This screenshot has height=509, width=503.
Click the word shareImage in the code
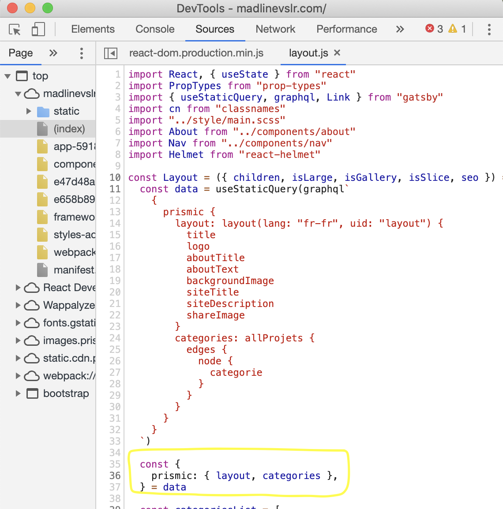(x=216, y=315)
